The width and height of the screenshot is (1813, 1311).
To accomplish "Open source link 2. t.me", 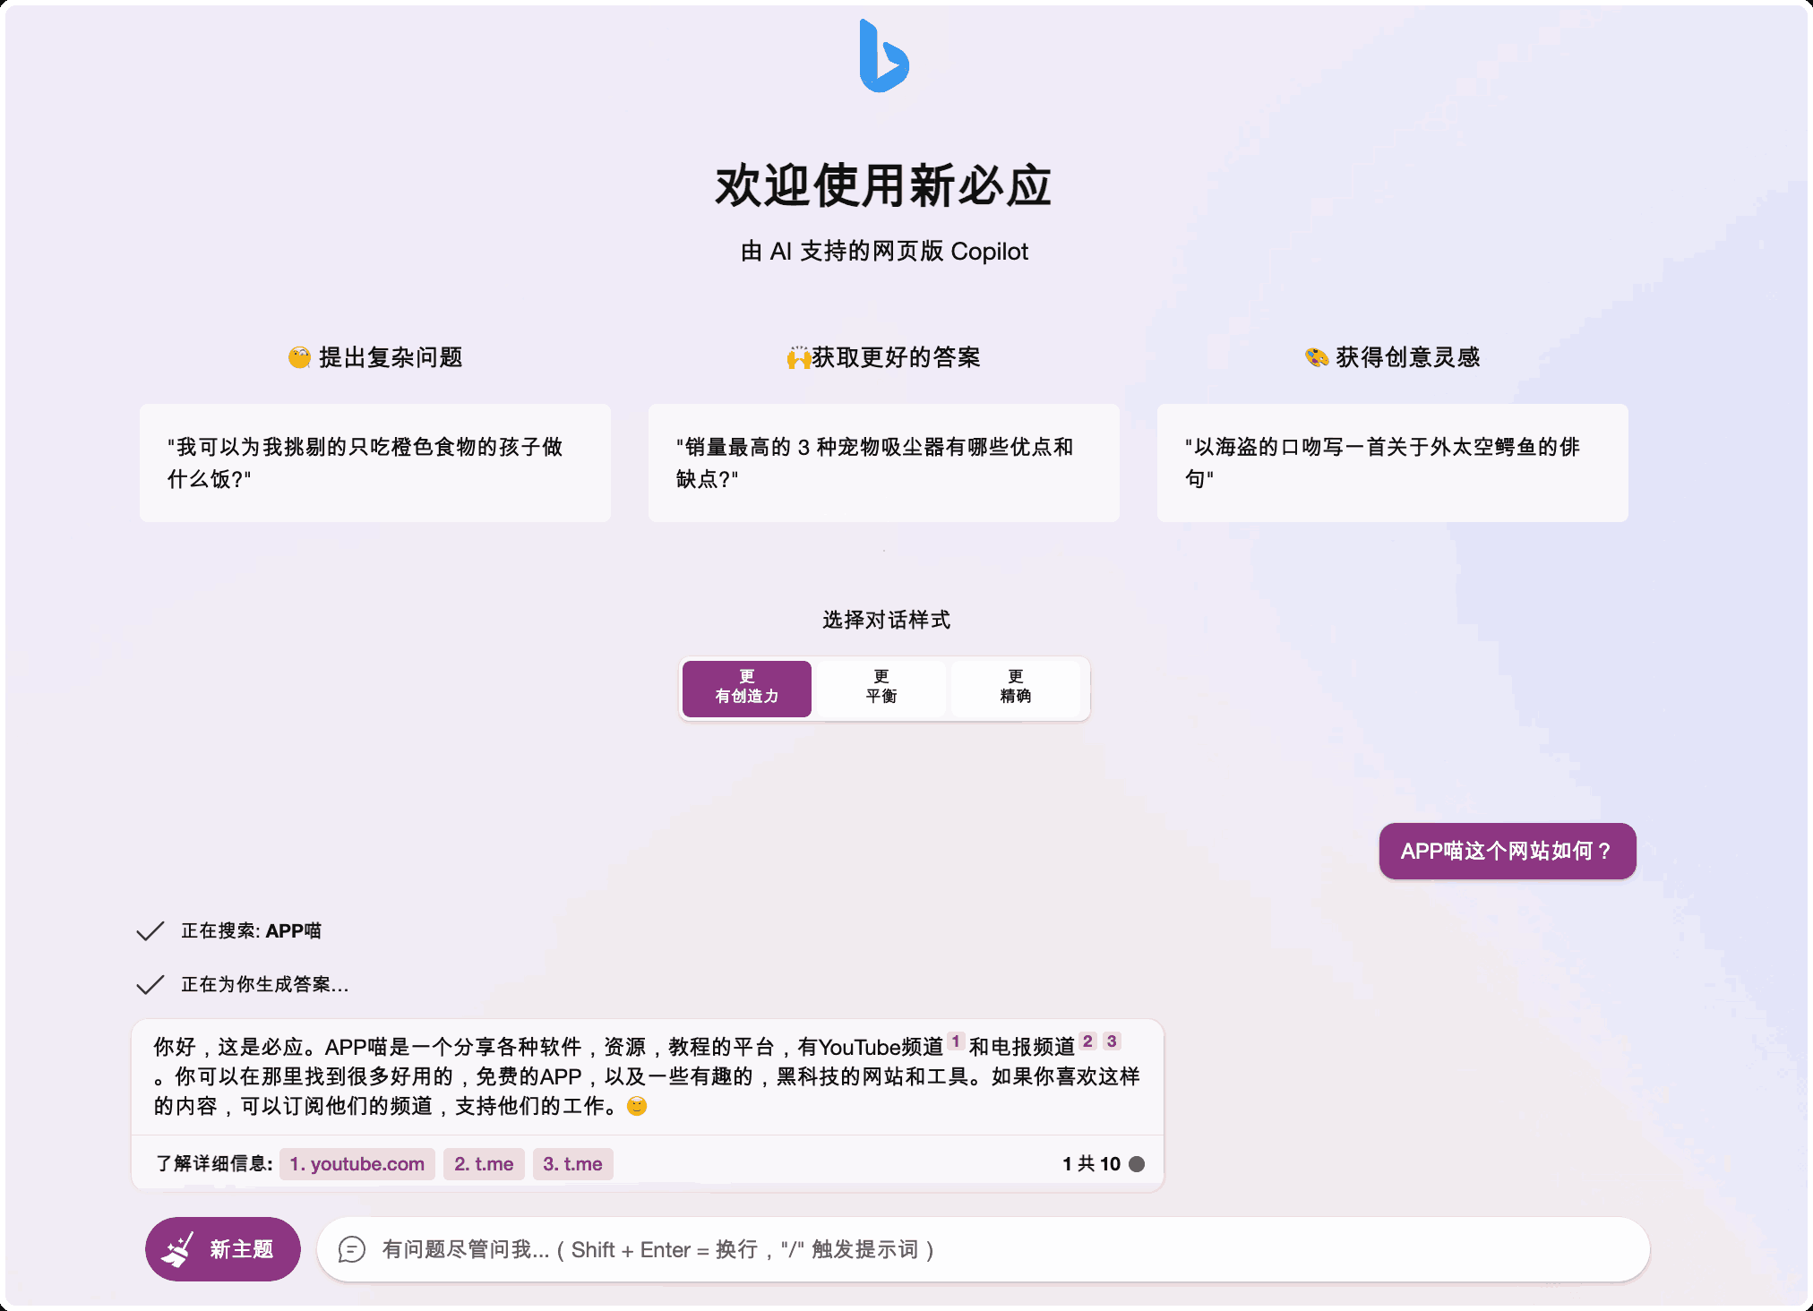I will pos(484,1164).
